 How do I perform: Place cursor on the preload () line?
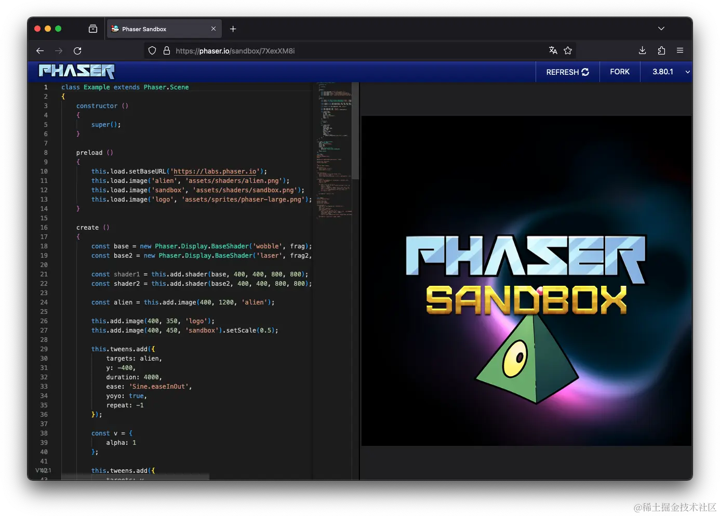click(95, 153)
